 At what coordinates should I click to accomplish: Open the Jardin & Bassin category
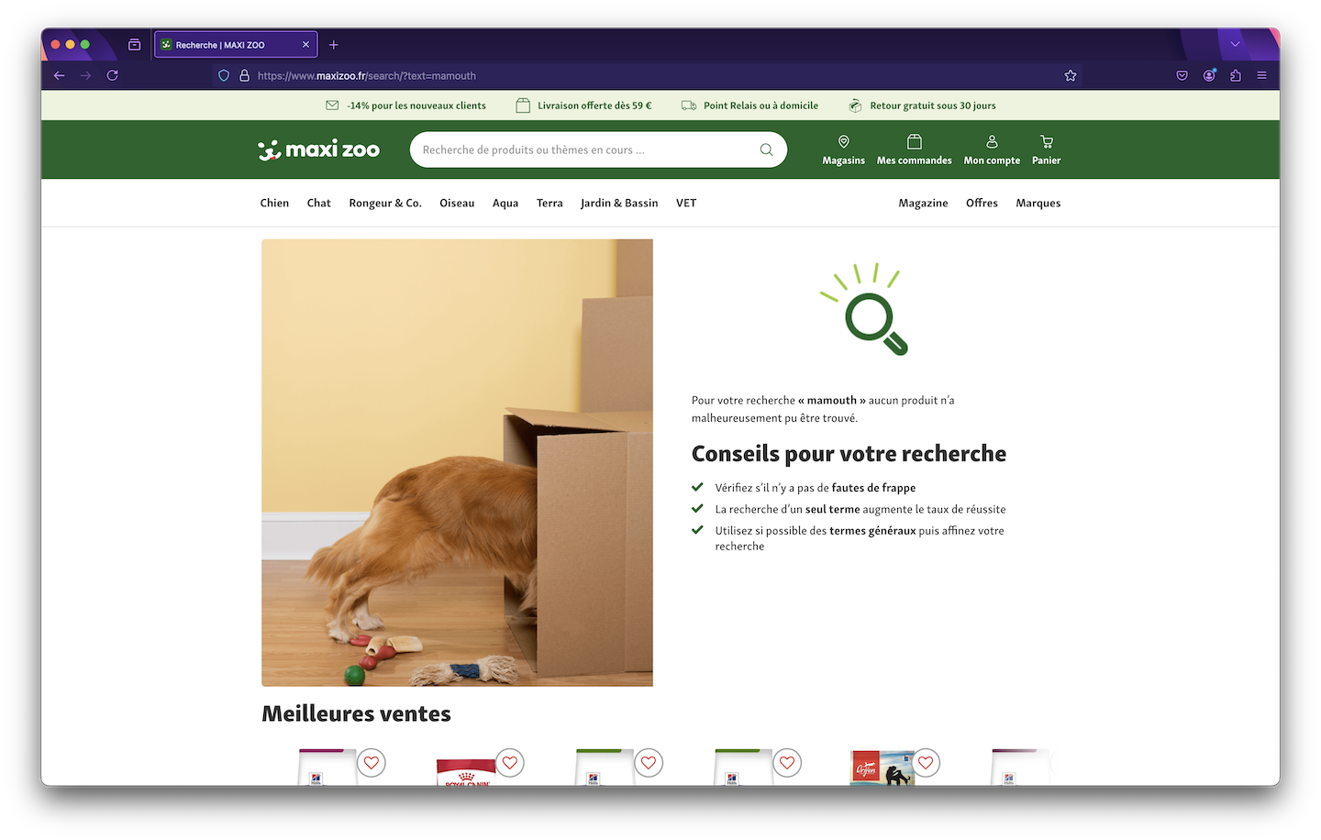coord(619,203)
